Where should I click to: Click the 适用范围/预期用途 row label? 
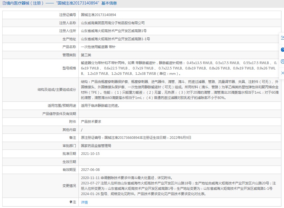pyautogui.click(x=62, y=106)
